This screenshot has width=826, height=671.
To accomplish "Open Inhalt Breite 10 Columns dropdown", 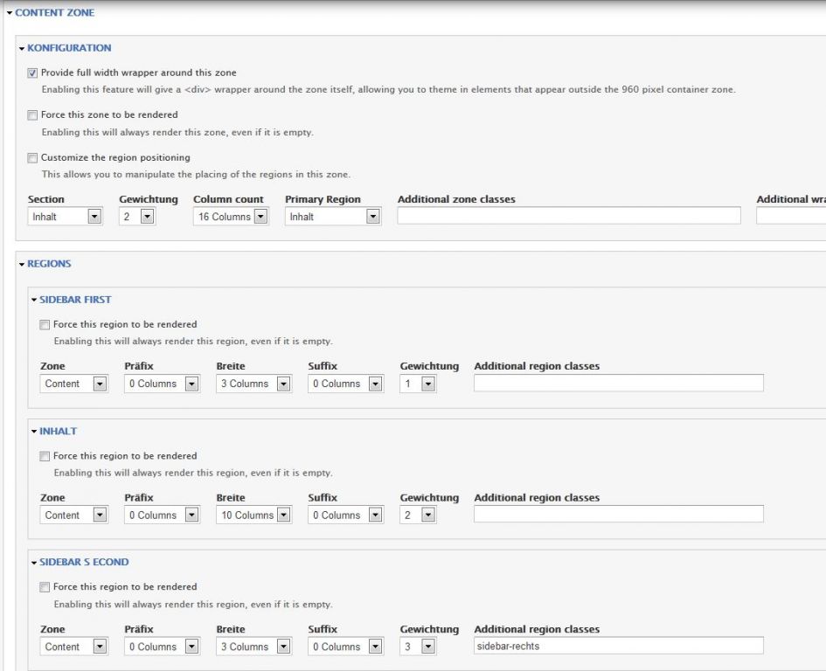I will pos(253,515).
